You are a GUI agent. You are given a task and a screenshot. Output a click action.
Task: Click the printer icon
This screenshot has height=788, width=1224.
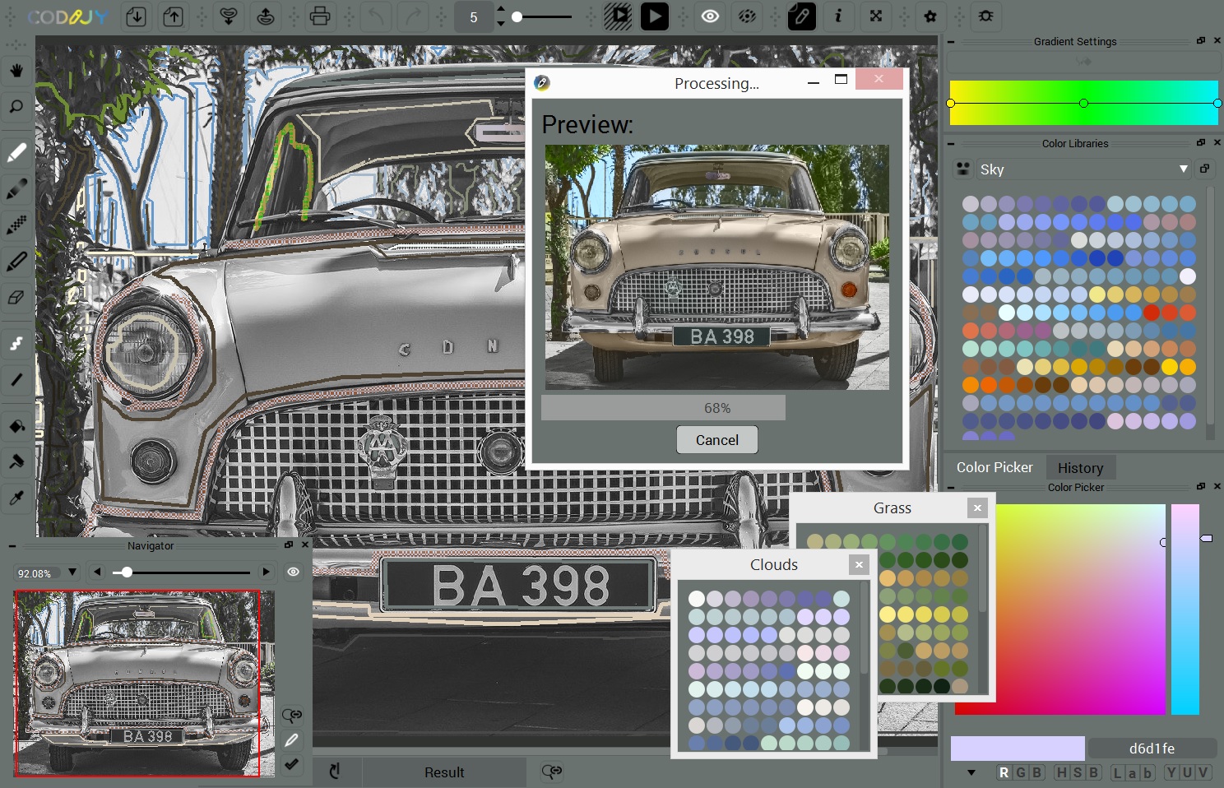pyautogui.click(x=320, y=16)
